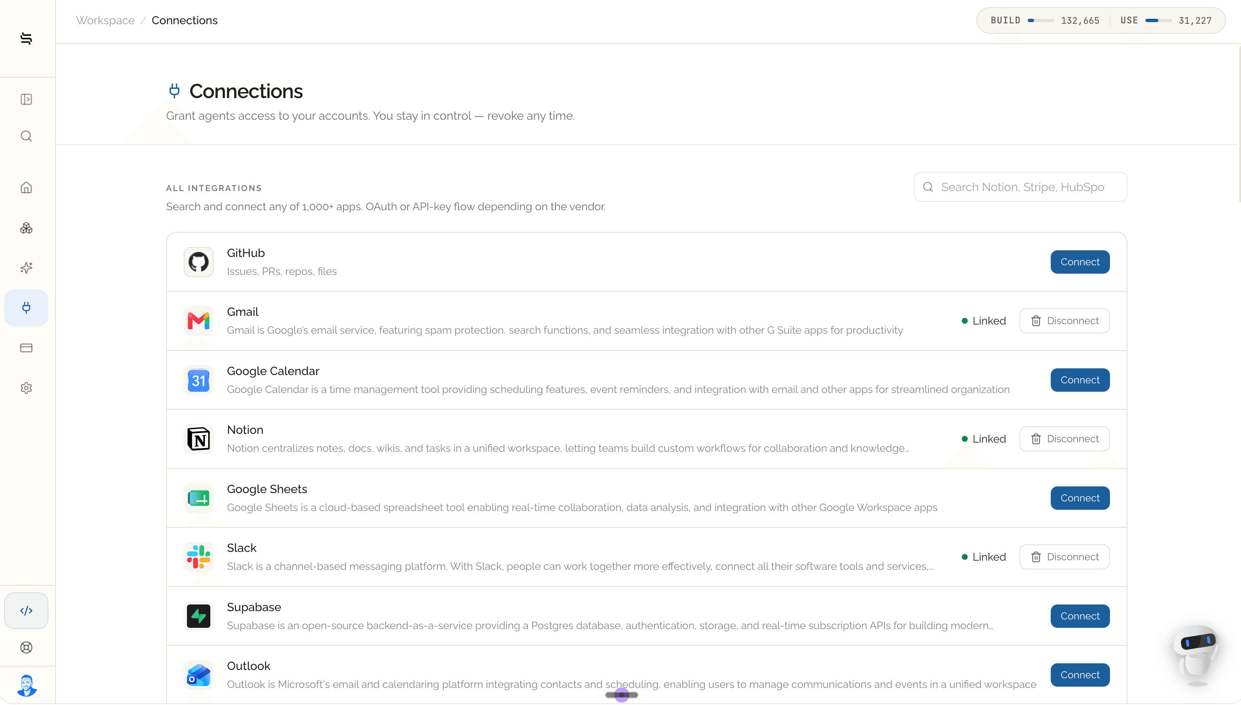Click the 'Issues, PRs, repos, files' description
This screenshot has width=1241, height=705.
coord(282,272)
